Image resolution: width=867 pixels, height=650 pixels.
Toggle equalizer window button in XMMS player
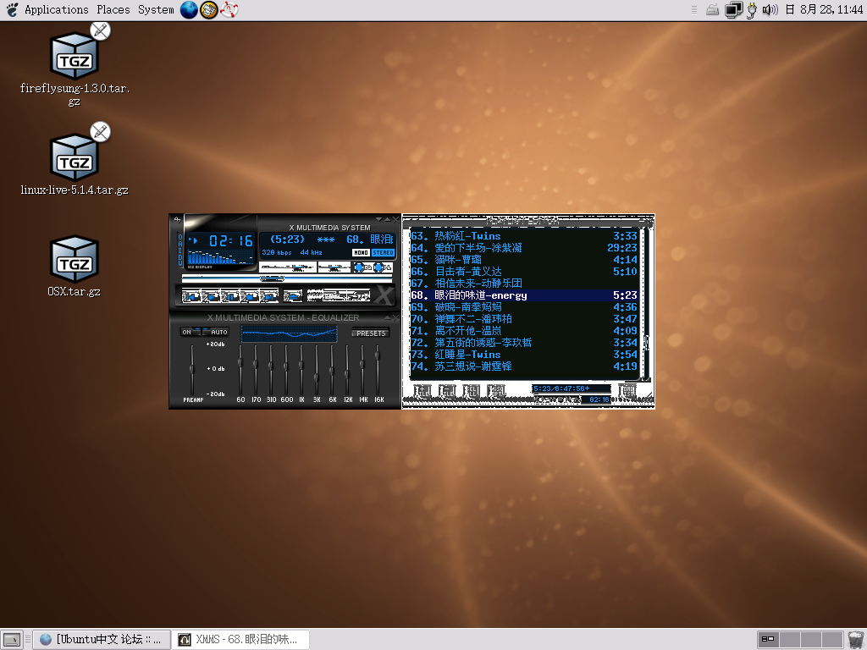point(362,267)
